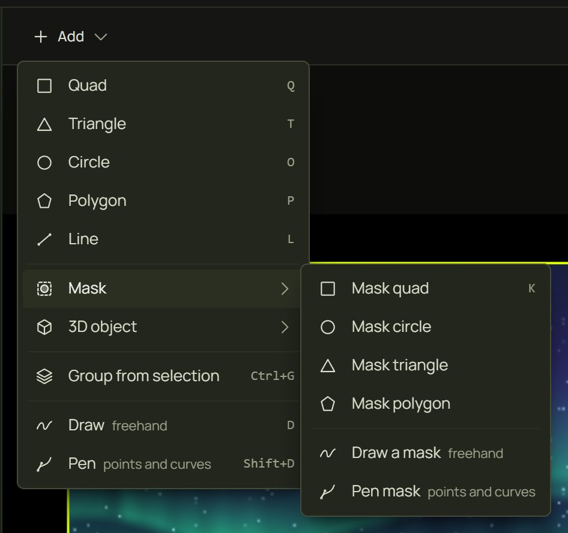This screenshot has height=533, width=568.
Task: Click the Q shortcut hint for Quad
Action: point(291,86)
